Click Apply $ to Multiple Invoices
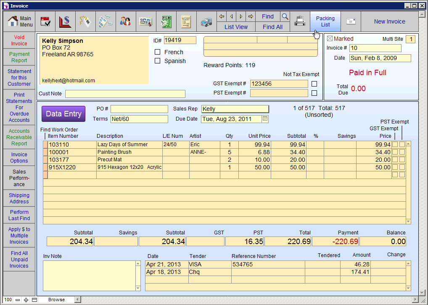The width and height of the screenshot is (428, 305). [19, 235]
